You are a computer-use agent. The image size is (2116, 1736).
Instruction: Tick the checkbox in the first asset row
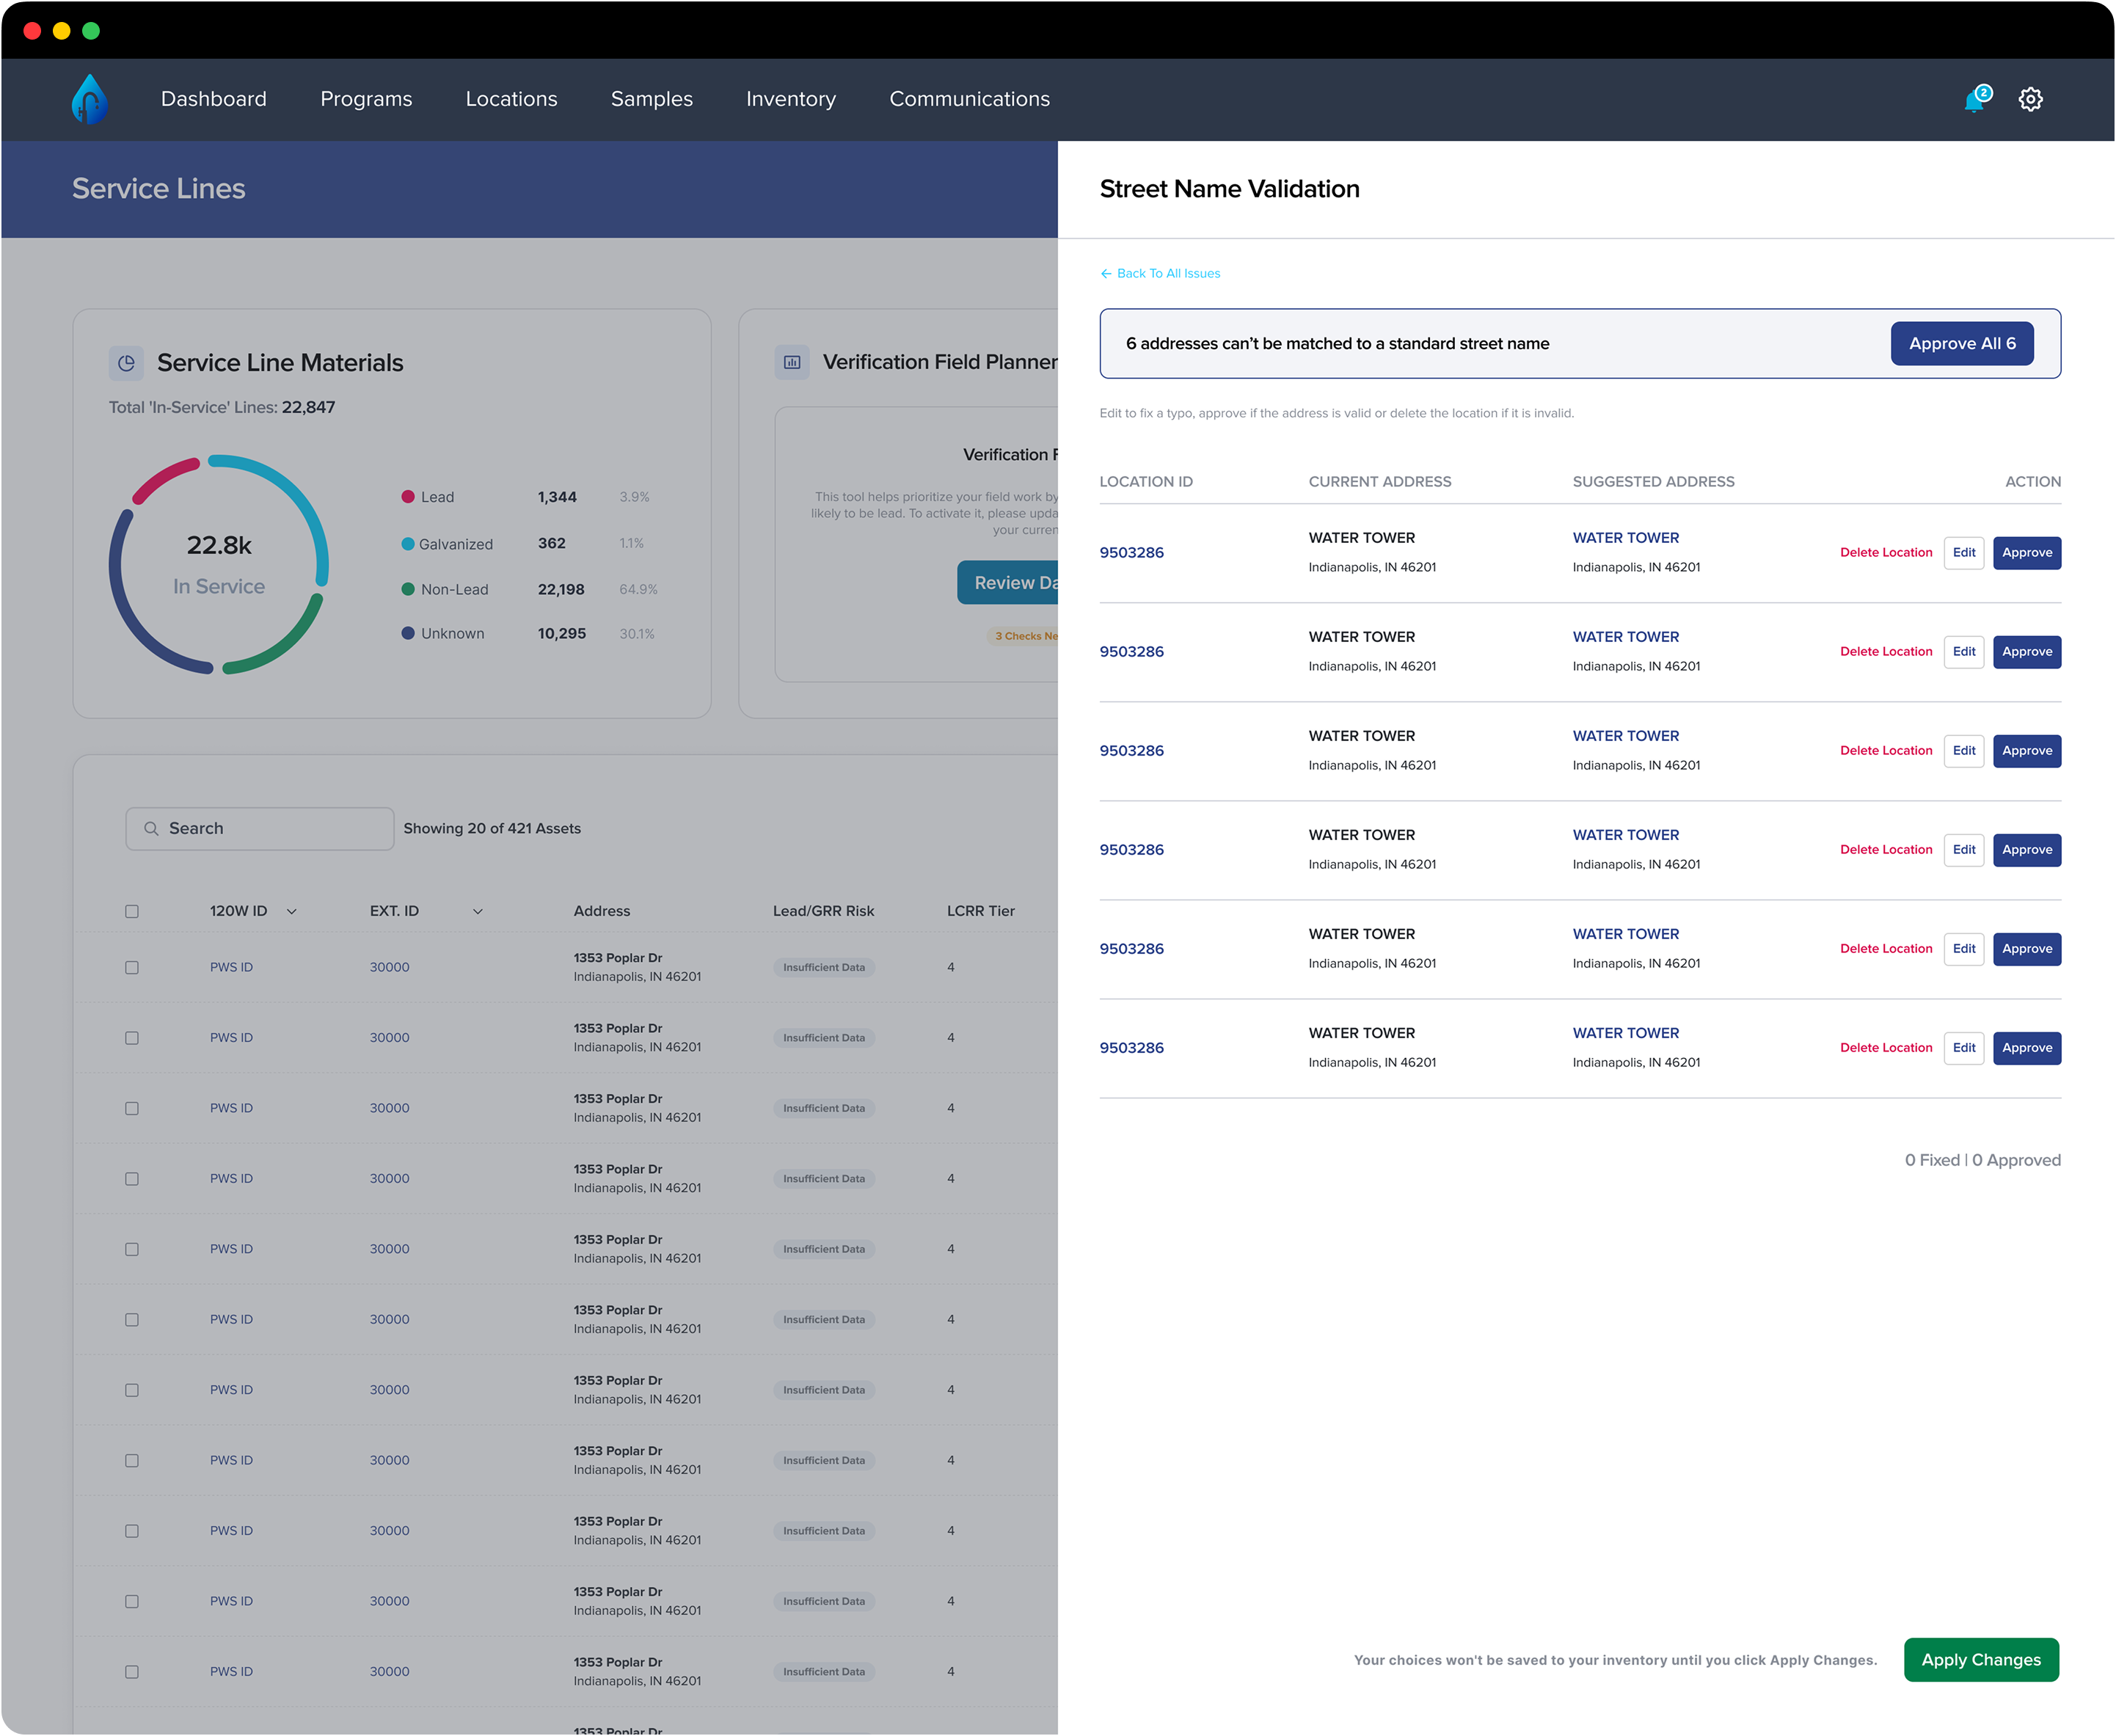coord(132,967)
